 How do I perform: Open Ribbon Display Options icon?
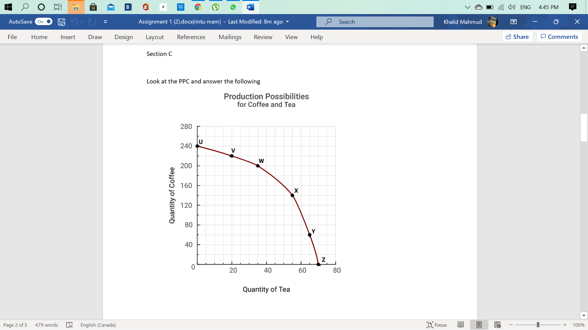[x=514, y=22]
